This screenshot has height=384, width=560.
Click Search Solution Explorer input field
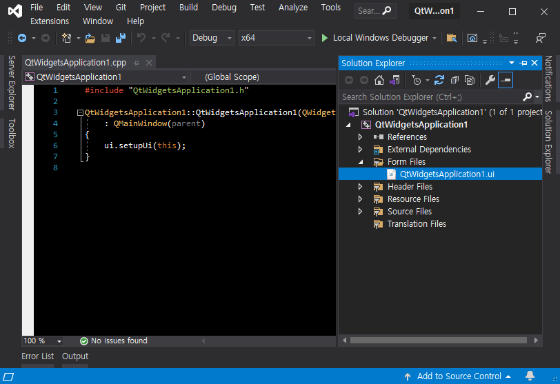(430, 97)
